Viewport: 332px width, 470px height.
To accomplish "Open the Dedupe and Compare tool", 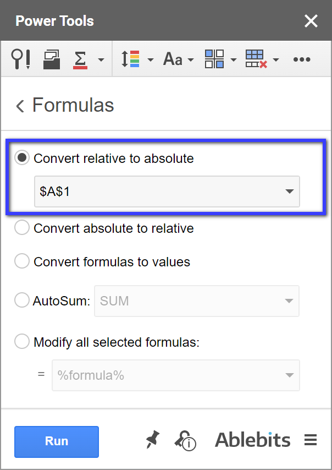I will click(20, 59).
